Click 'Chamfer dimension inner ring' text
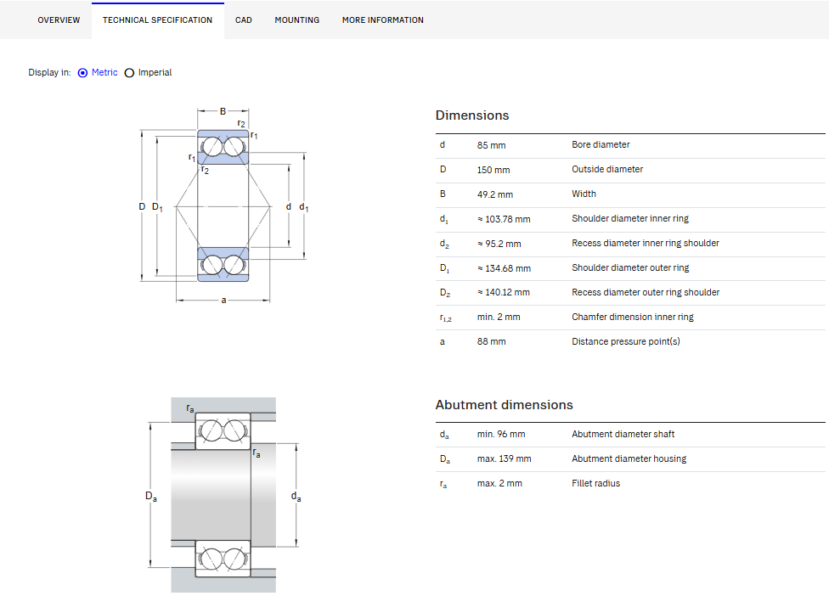The image size is (829, 596). [x=633, y=317]
